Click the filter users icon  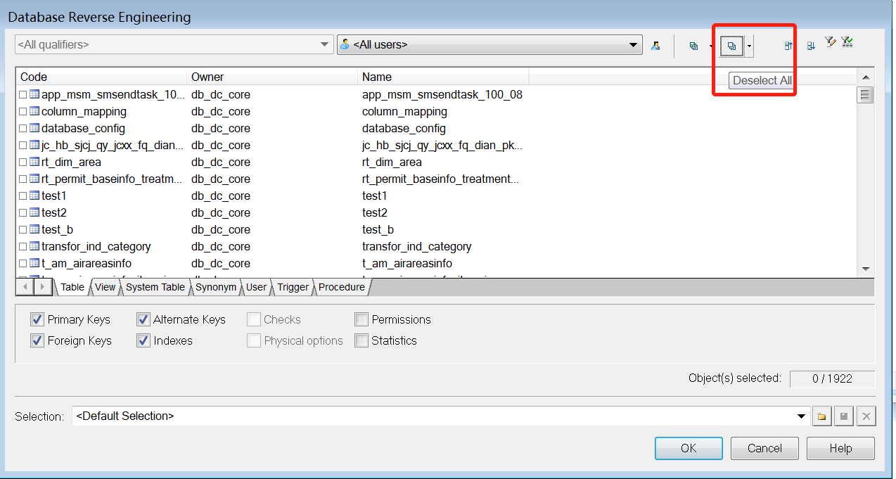pyautogui.click(x=655, y=46)
